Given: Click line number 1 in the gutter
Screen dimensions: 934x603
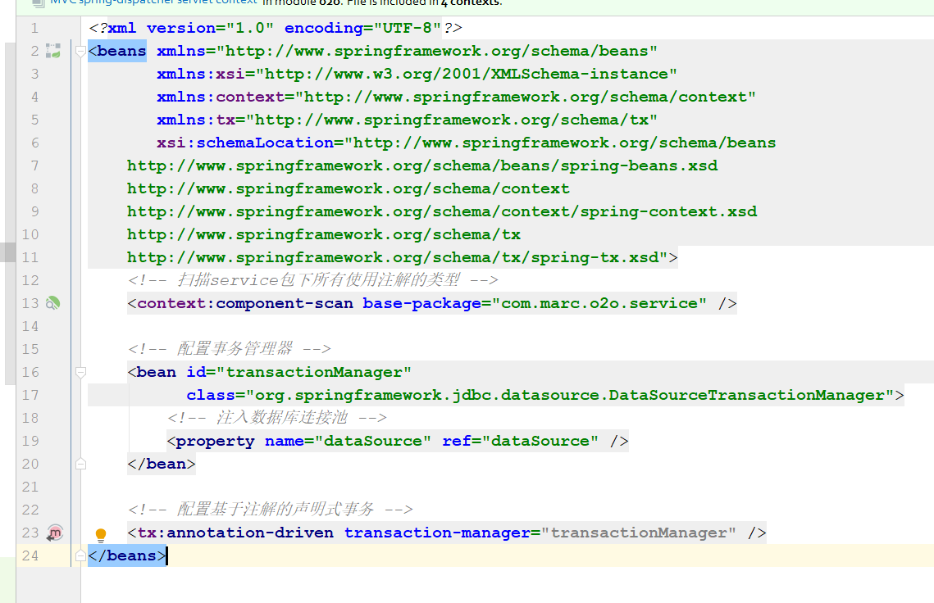Looking at the screenshot, I should [34, 28].
